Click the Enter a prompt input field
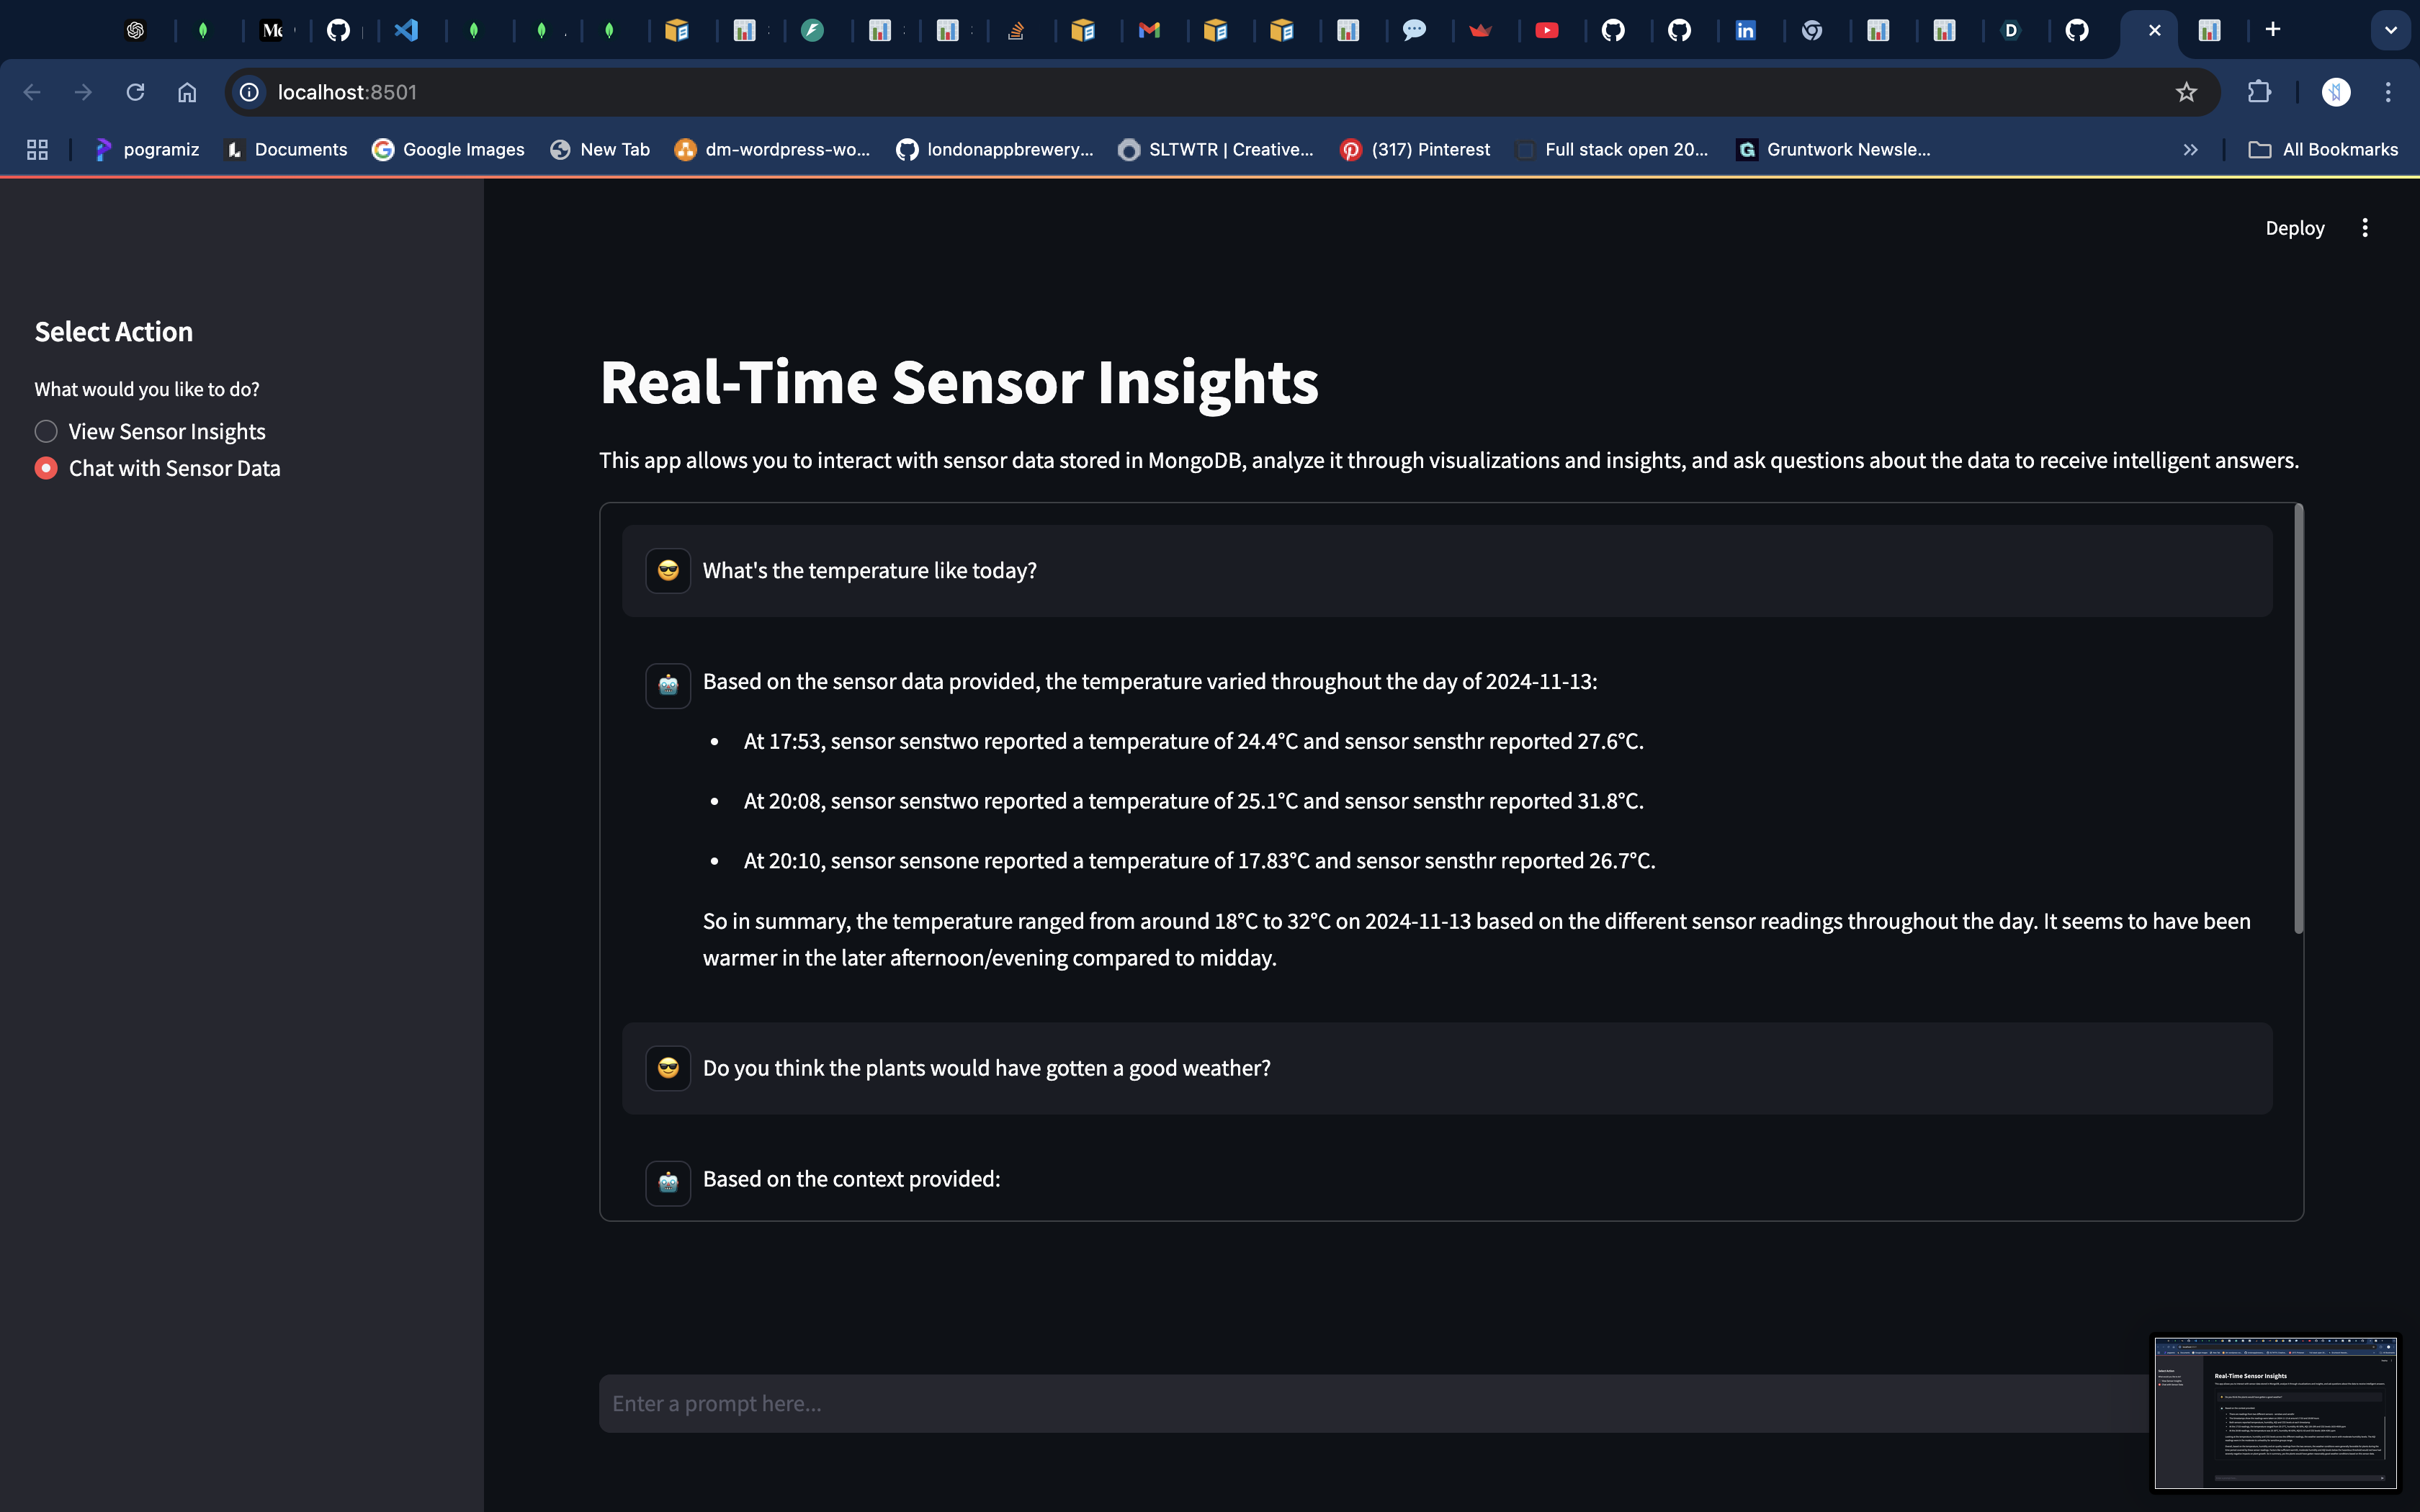 (1370, 1403)
